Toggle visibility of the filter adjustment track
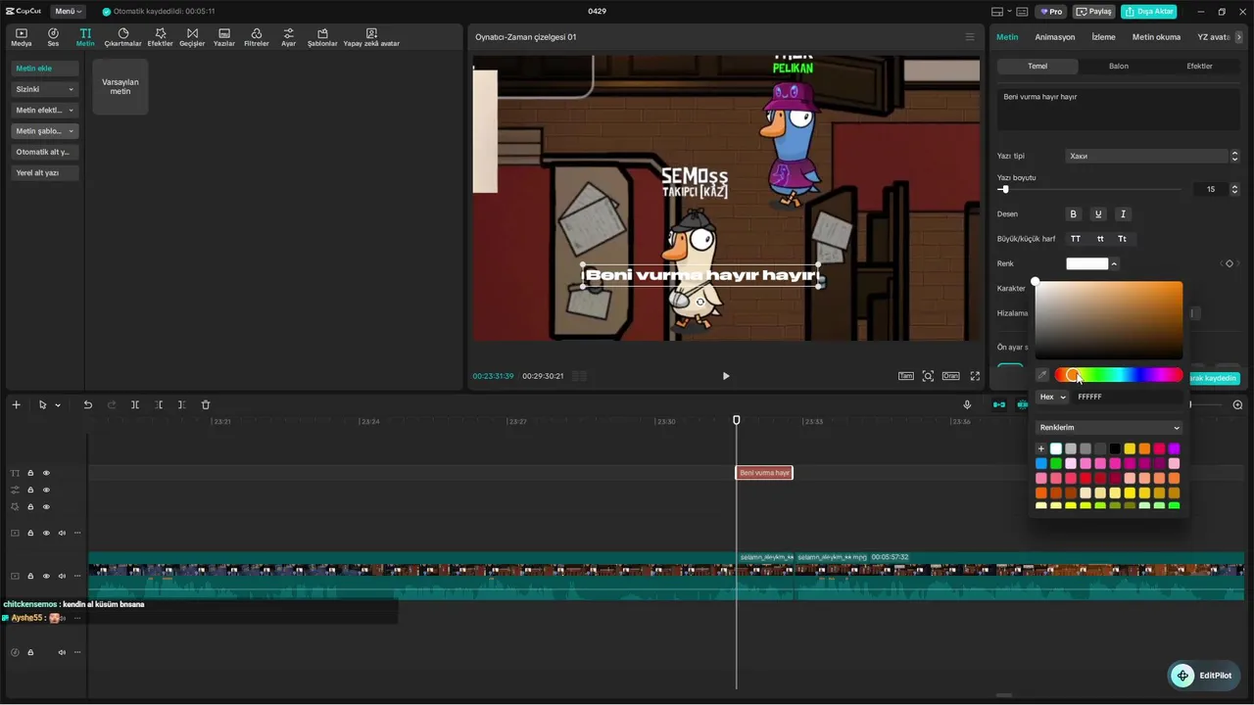1254x705 pixels. (46, 490)
